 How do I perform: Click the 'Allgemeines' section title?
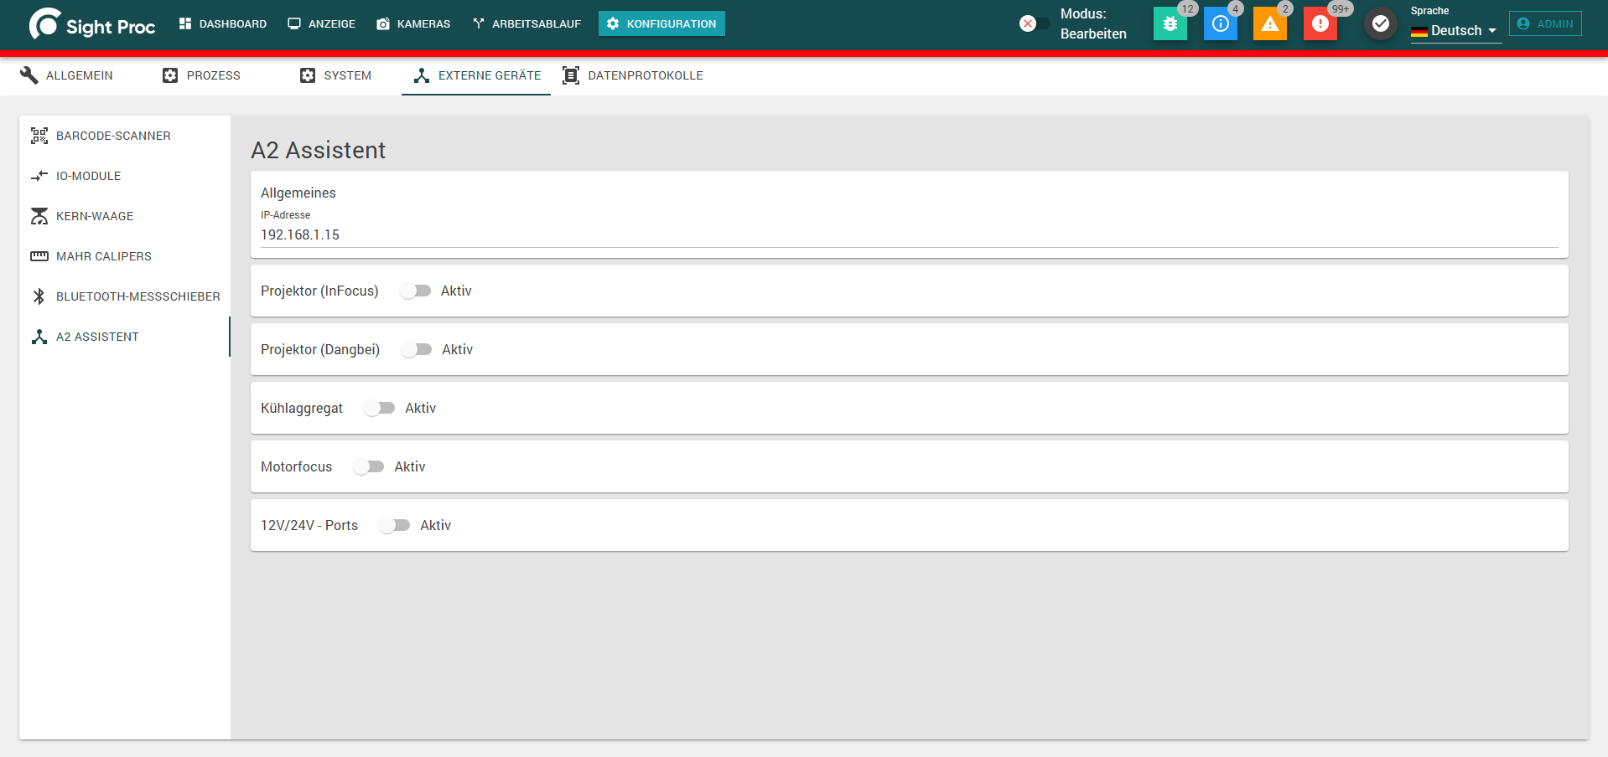[298, 193]
